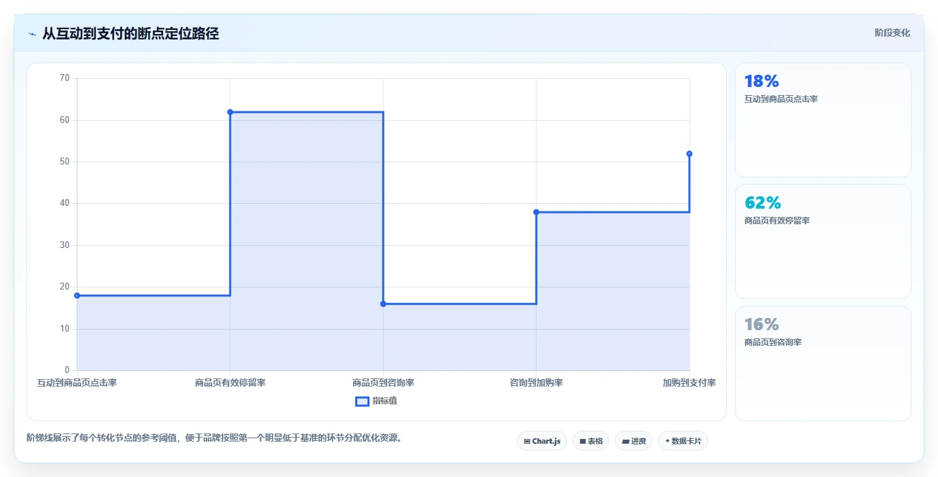
Task: Click the x-axis label 商品页有效停留率
Action: (230, 383)
